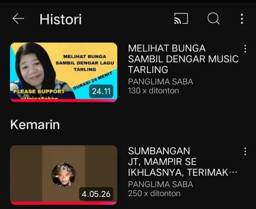
Task: Tap the 250 x ditonton view count
Action: point(155,193)
